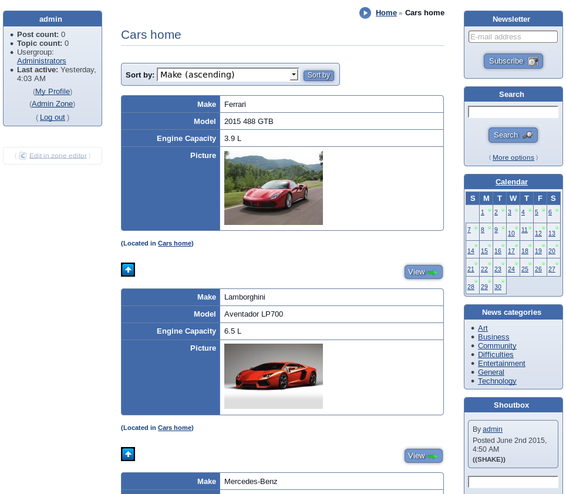Open the Difficulties news category

[x=496, y=355]
